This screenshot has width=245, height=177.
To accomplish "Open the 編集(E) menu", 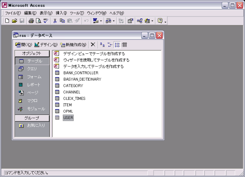I will 30,13.
